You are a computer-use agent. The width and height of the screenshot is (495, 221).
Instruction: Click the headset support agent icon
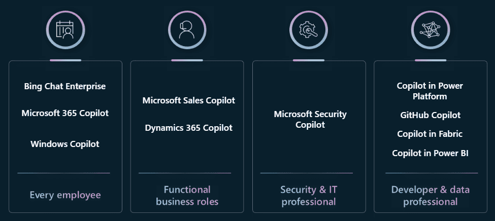pyautogui.click(x=187, y=30)
